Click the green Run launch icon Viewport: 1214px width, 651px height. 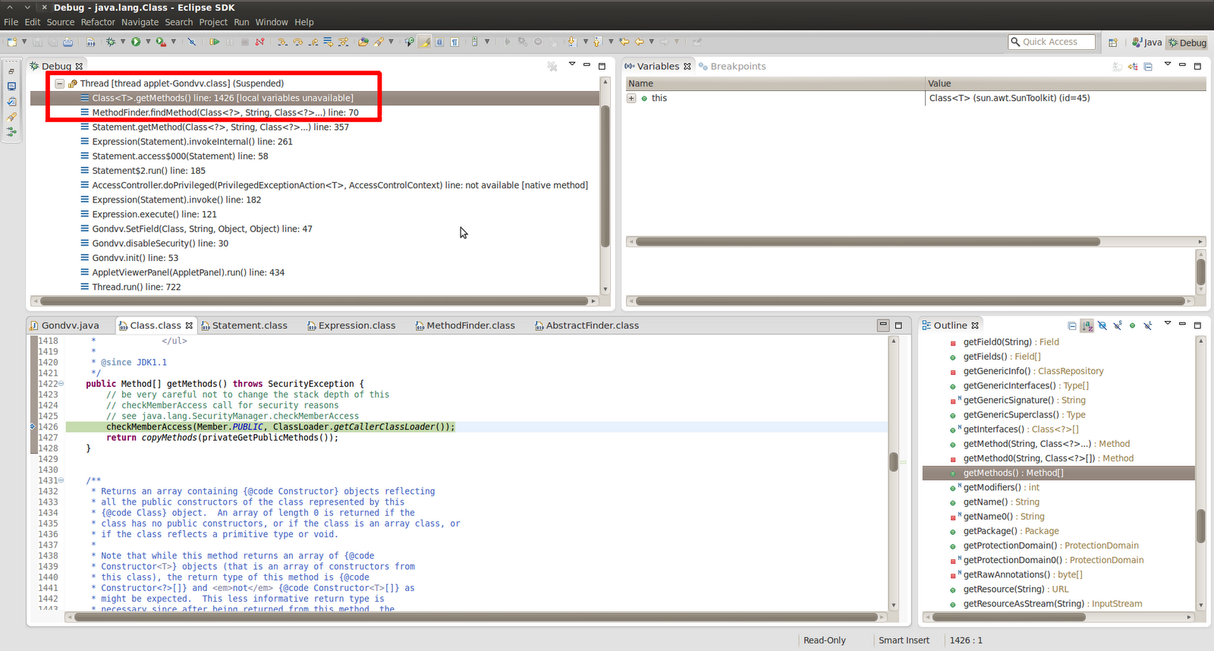coord(136,42)
